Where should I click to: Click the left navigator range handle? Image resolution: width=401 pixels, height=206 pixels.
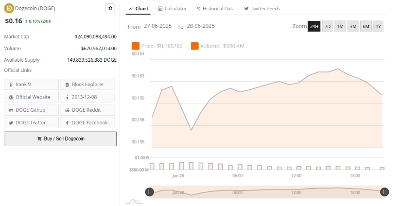(x=149, y=192)
